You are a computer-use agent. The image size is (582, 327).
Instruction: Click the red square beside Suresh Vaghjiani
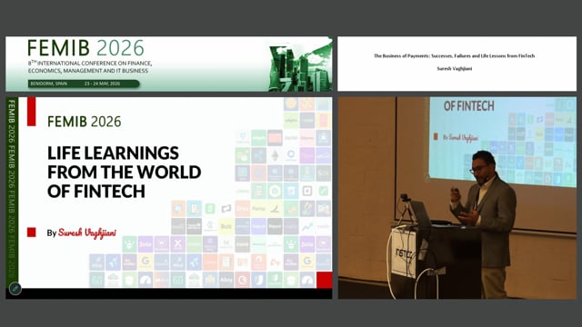(32, 233)
